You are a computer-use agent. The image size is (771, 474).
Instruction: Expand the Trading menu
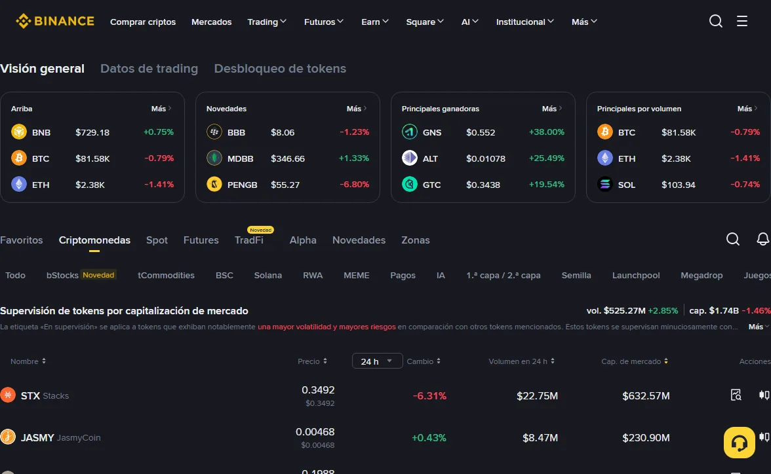(266, 22)
